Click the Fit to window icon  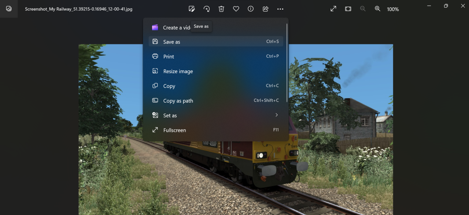(348, 9)
